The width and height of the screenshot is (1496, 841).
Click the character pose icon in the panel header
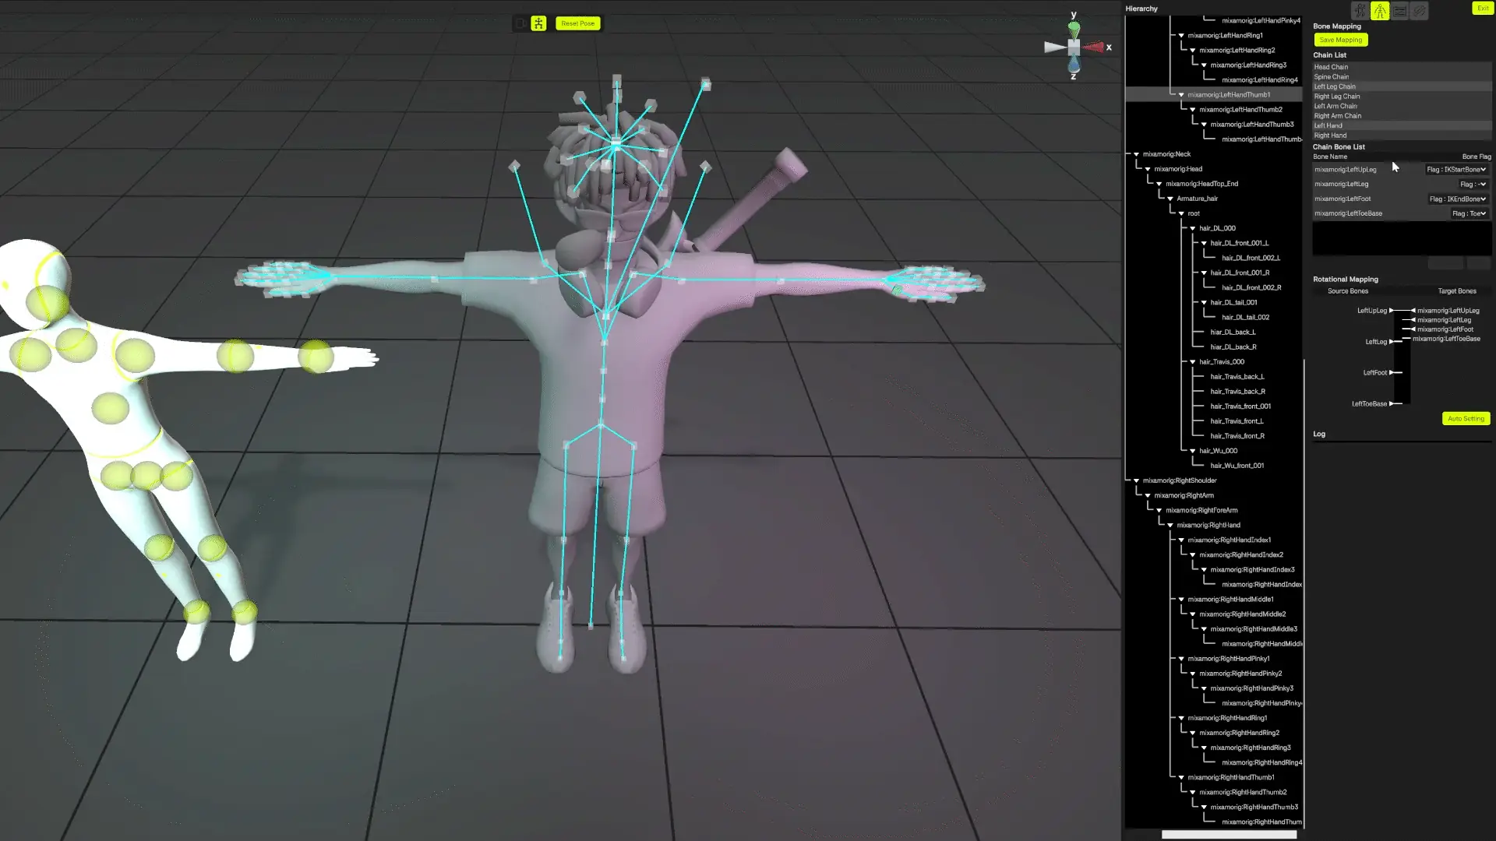point(1360,11)
